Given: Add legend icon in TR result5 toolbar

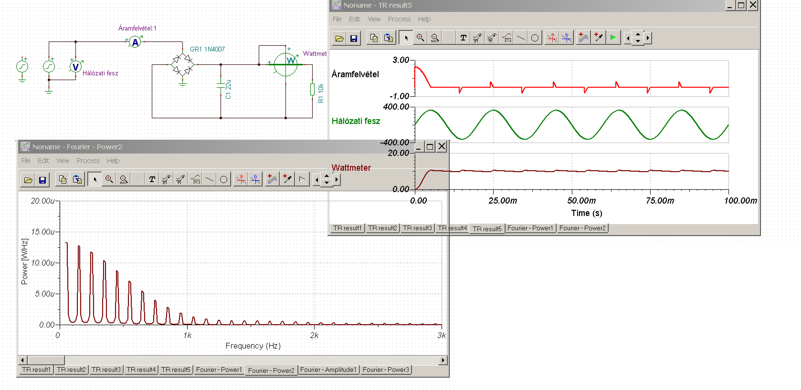Looking at the screenshot, I should coord(506,38).
